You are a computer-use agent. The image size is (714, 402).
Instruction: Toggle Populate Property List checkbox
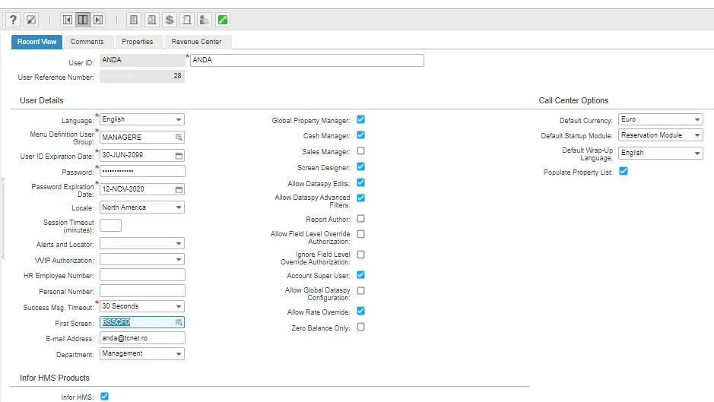pos(624,171)
